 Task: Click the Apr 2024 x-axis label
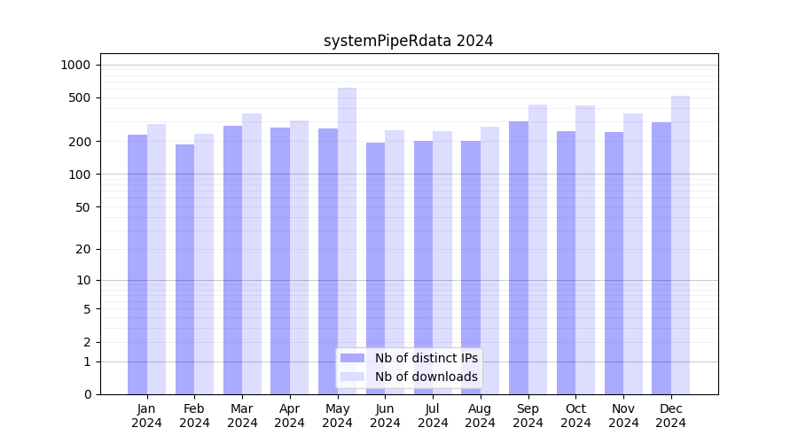[x=290, y=416]
